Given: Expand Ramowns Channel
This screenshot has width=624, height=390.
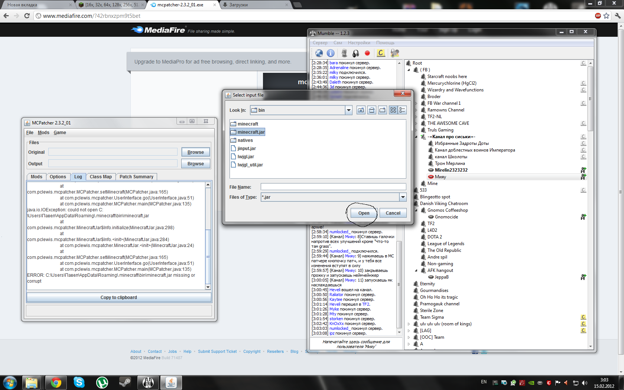Looking at the screenshot, I should pyautogui.click(x=416, y=110).
